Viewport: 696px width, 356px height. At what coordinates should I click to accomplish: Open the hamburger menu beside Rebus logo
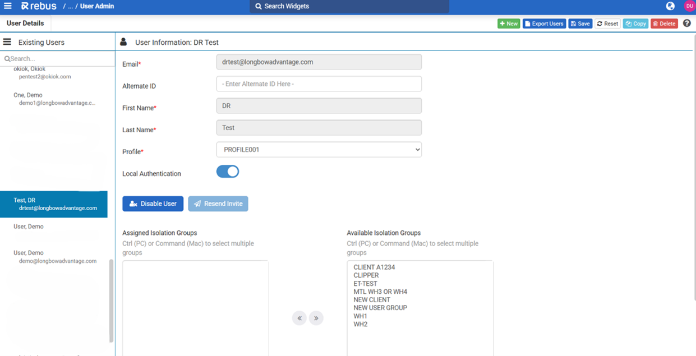[x=8, y=6]
